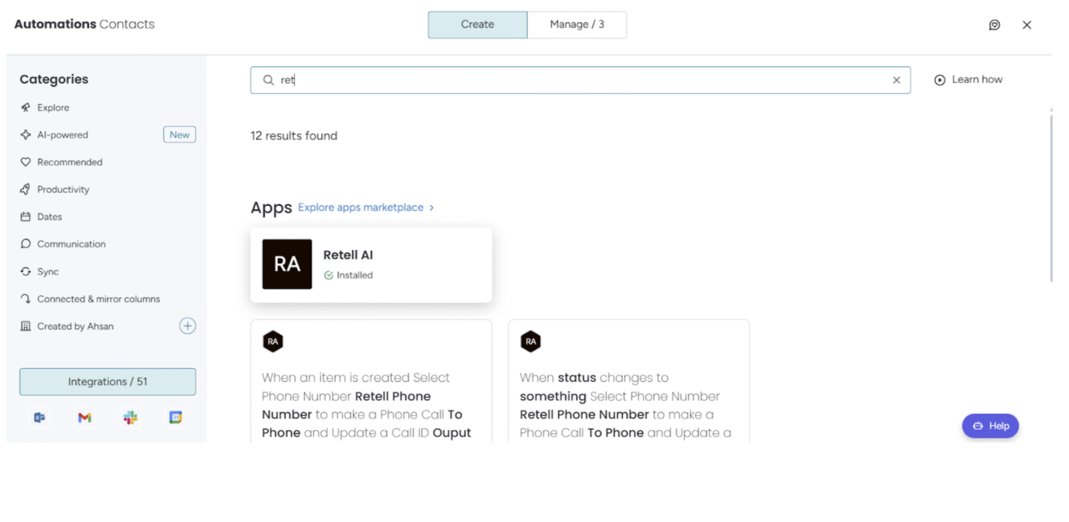The image size is (1069, 522).
Task: Select the Sync category icon
Action: click(25, 271)
